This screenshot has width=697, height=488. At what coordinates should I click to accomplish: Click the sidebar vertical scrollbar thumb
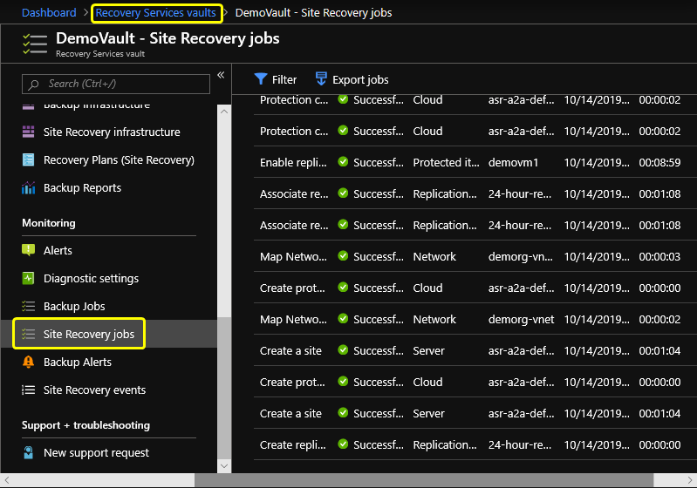coord(224,389)
